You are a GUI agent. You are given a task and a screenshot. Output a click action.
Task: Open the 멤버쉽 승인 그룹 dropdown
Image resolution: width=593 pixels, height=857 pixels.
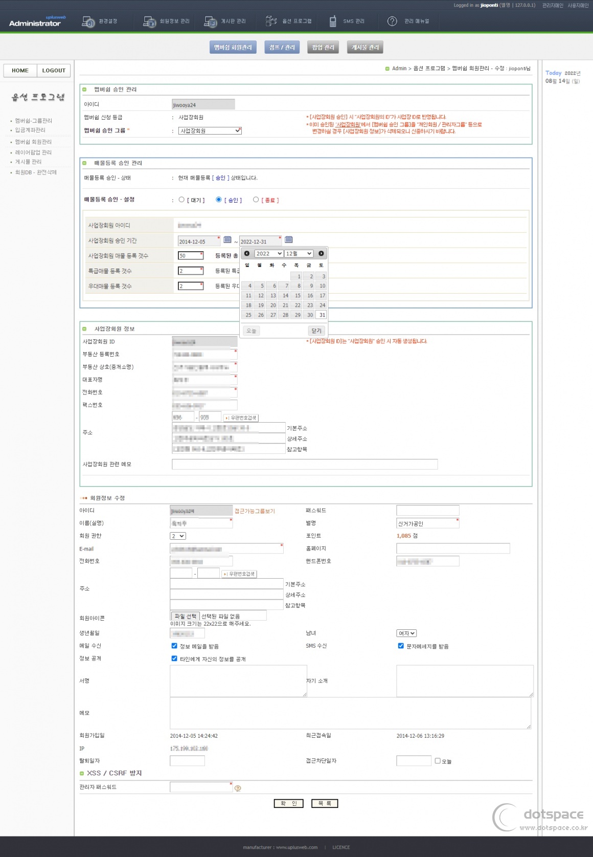[210, 131]
